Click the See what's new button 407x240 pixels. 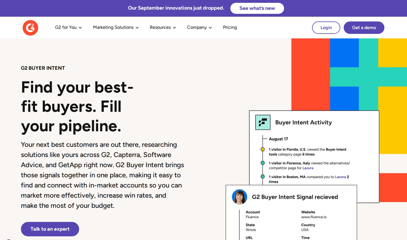click(x=257, y=8)
